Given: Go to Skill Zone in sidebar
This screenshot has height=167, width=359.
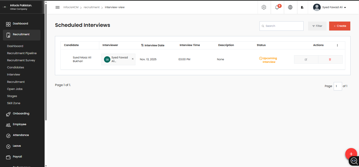Looking at the screenshot, I should pos(14,103).
